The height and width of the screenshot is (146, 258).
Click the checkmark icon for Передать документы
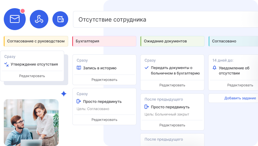click(147, 68)
